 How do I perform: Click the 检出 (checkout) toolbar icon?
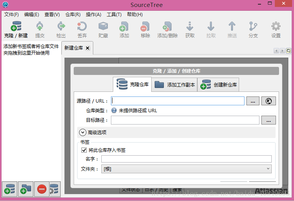(61, 26)
